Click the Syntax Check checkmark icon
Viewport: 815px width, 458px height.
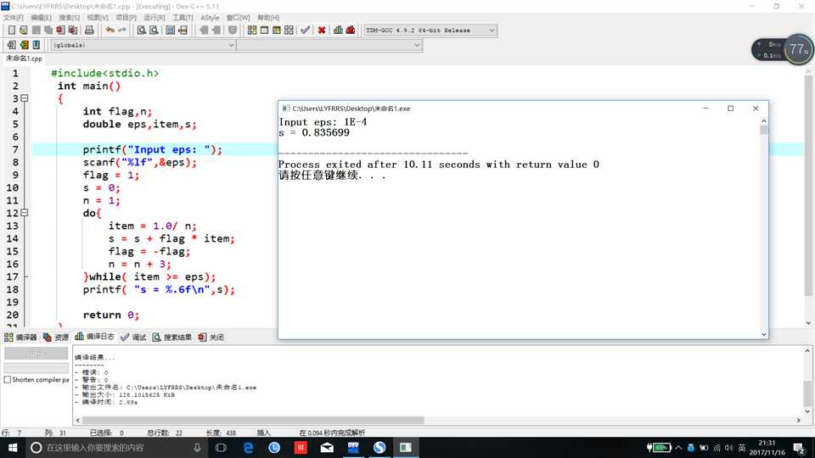pos(305,31)
